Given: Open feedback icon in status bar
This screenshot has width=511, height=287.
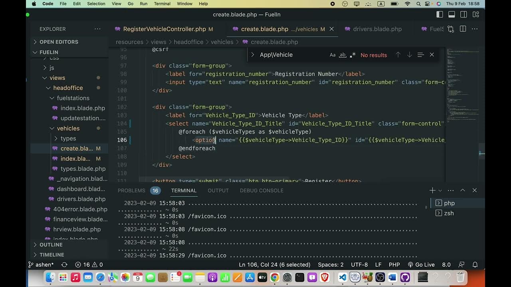Looking at the screenshot, I should click(x=462, y=265).
